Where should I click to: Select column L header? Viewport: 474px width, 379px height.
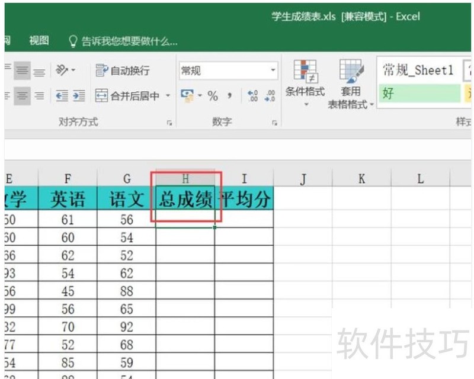421,179
